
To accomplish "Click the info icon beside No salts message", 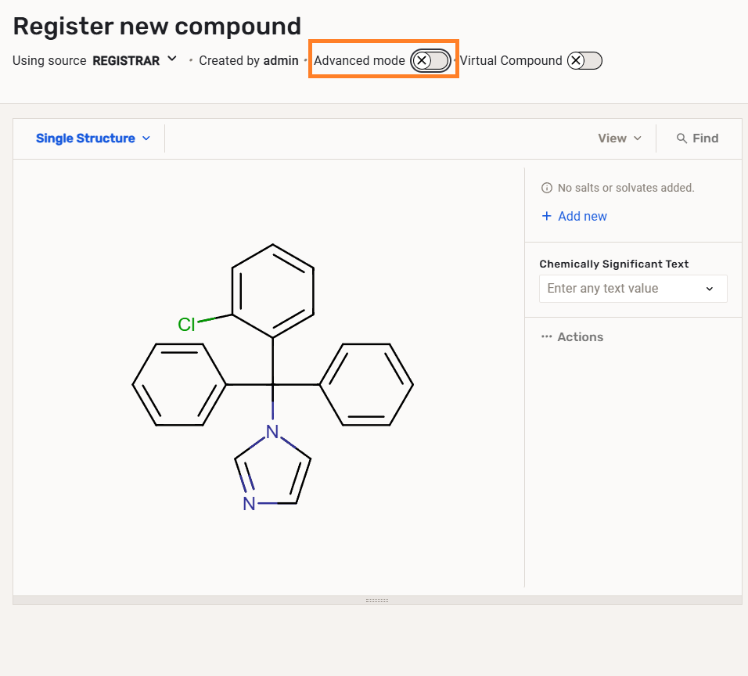I will 547,188.
